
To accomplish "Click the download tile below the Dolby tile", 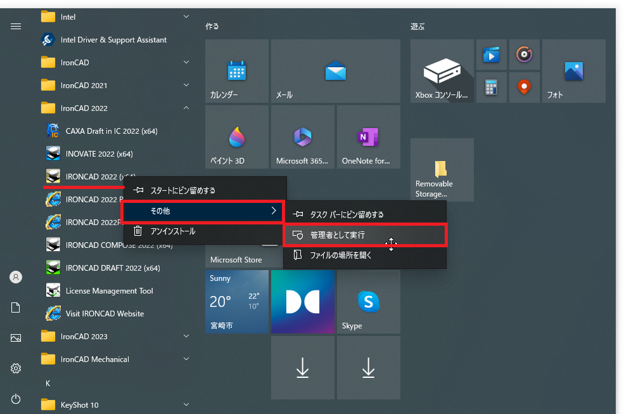I will (x=302, y=367).
